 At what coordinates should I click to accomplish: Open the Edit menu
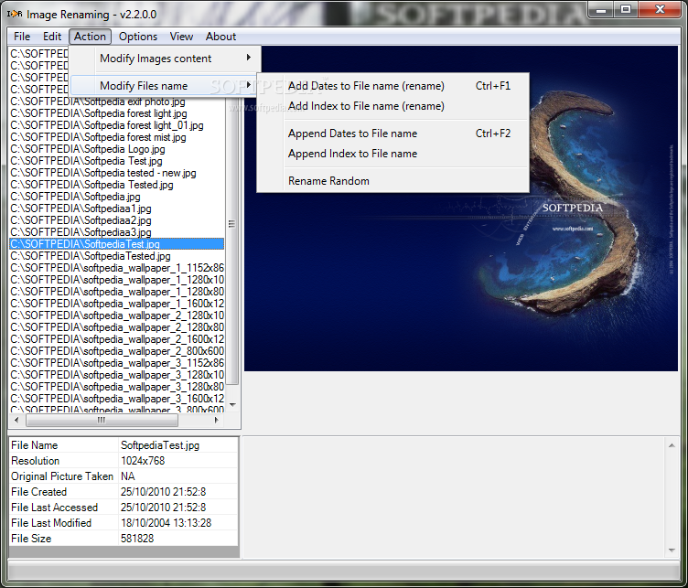[x=52, y=37]
